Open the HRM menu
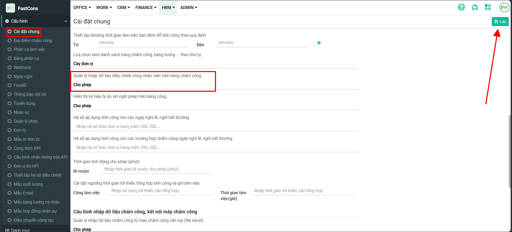 click(x=168, y=7)
